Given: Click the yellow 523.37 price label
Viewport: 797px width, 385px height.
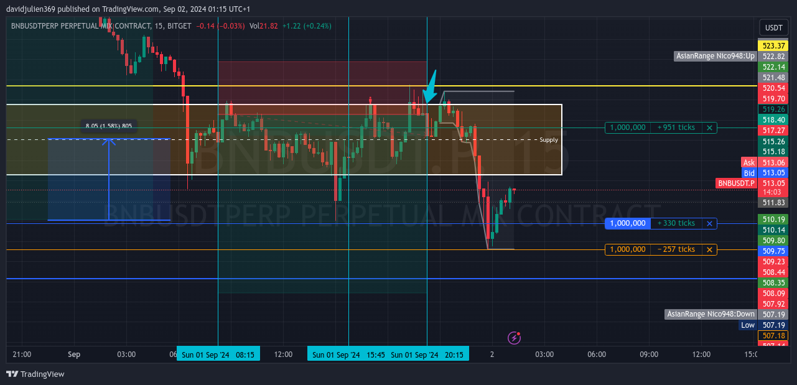Looking at the screenshot, I should (x=773, y=46).
